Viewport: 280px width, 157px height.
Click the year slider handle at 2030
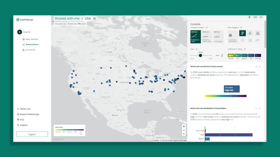200,56
